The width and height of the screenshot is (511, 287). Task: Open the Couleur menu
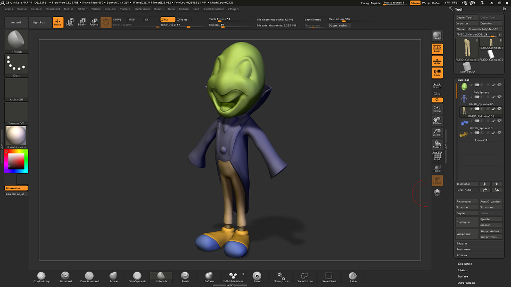coord(36,9)
